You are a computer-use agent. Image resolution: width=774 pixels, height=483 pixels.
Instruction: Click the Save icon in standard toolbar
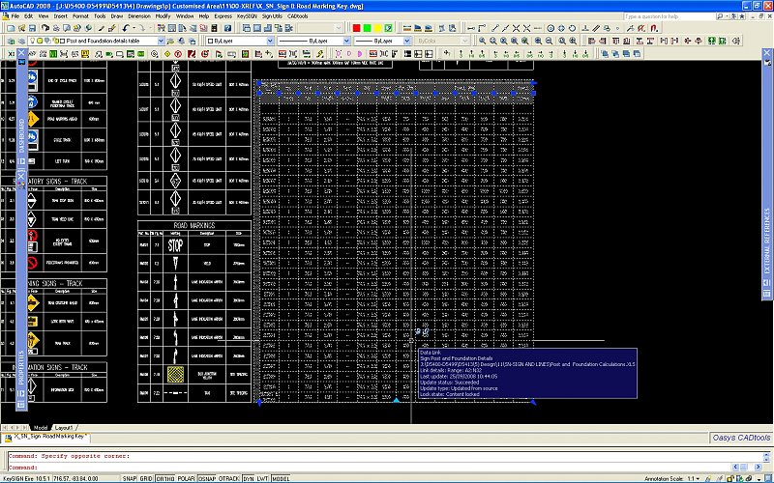[32, 29]
